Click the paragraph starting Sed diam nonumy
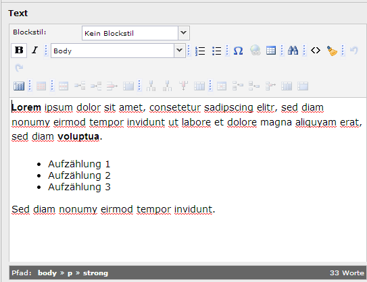The height and width of the screenshot is (282, 367). pos(114,210)
